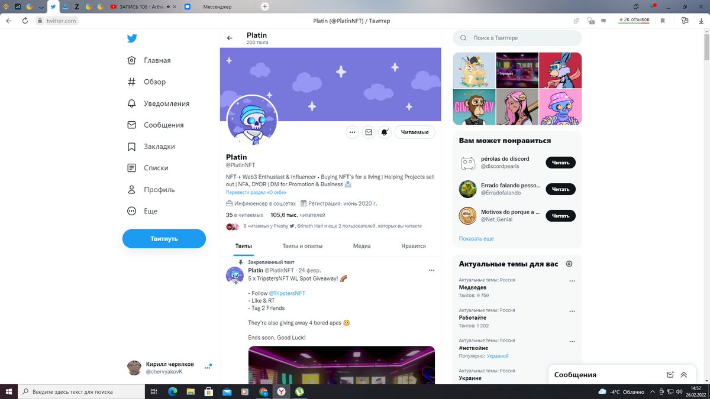Bookmark page with the bookmark ribbon icon

click(663, 21)
